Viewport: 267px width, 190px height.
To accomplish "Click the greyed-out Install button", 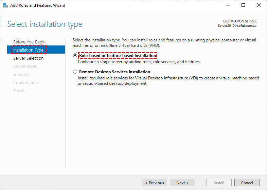I will 219,183.
